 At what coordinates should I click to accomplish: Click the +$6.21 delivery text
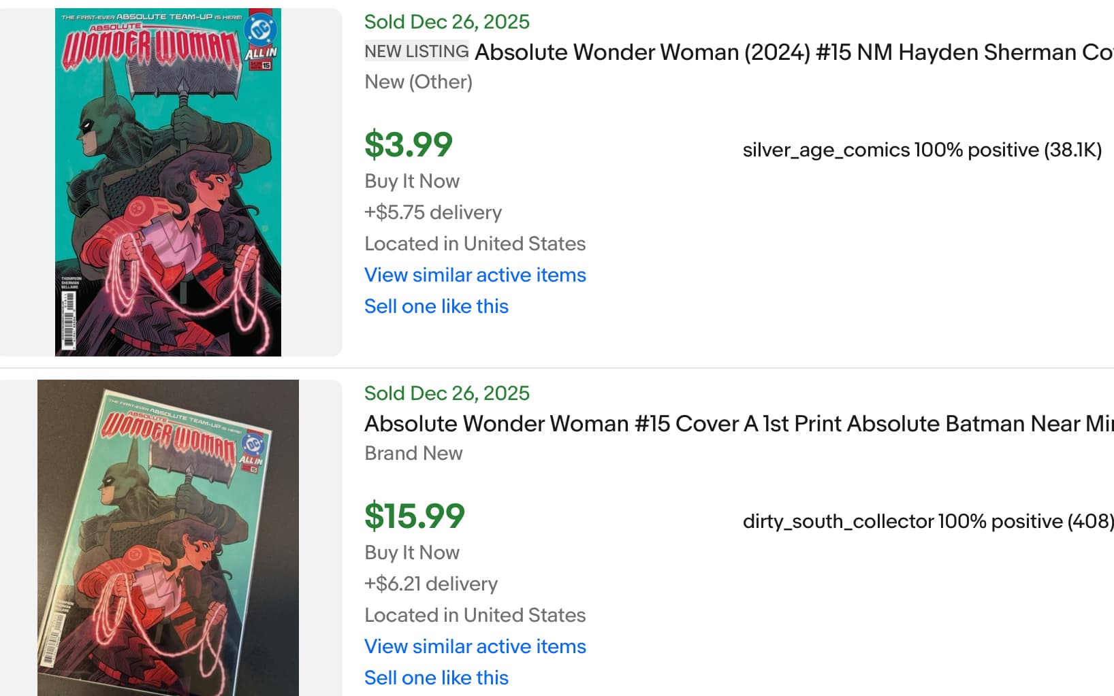(x=430, y=584)
